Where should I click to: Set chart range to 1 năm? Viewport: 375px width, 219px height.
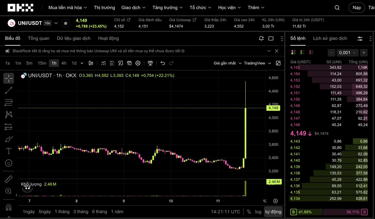[117, 212]
